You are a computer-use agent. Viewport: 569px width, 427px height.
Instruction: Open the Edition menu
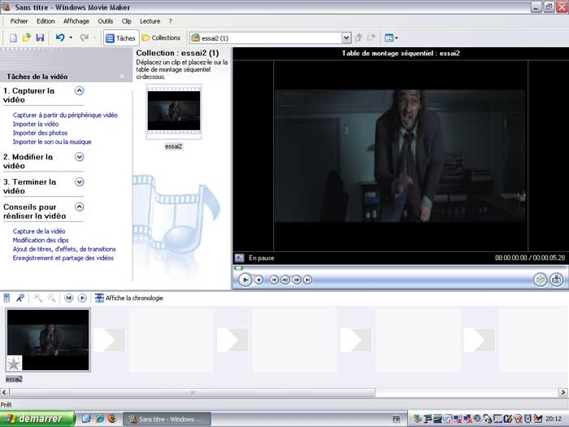pos(46,21)
